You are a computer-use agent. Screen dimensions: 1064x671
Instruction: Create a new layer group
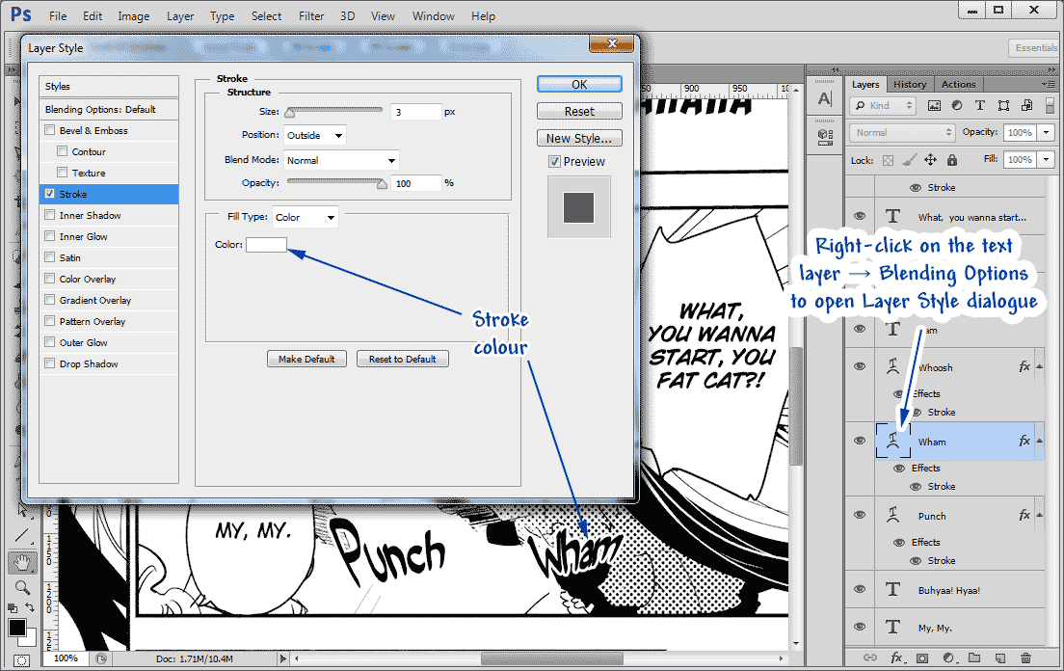974,658
